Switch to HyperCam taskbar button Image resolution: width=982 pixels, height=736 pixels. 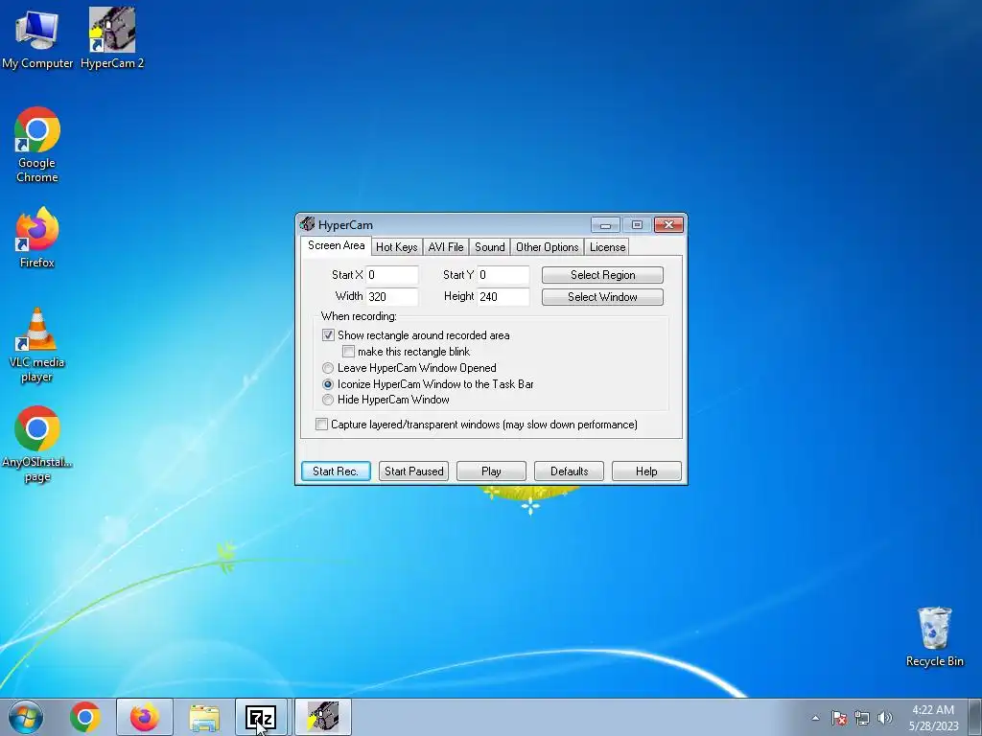323,717
